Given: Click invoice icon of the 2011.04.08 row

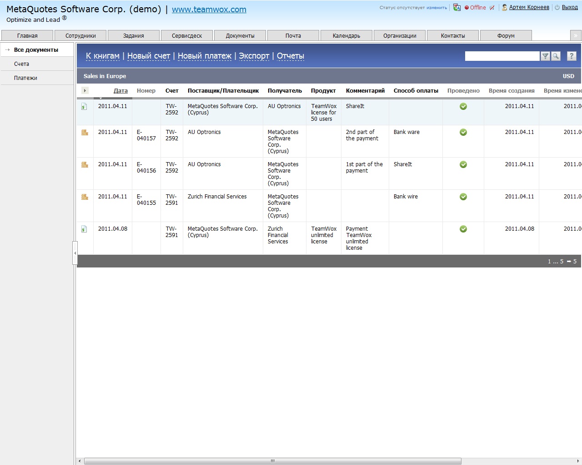Looking at the screenshot, I should (84, 229).
